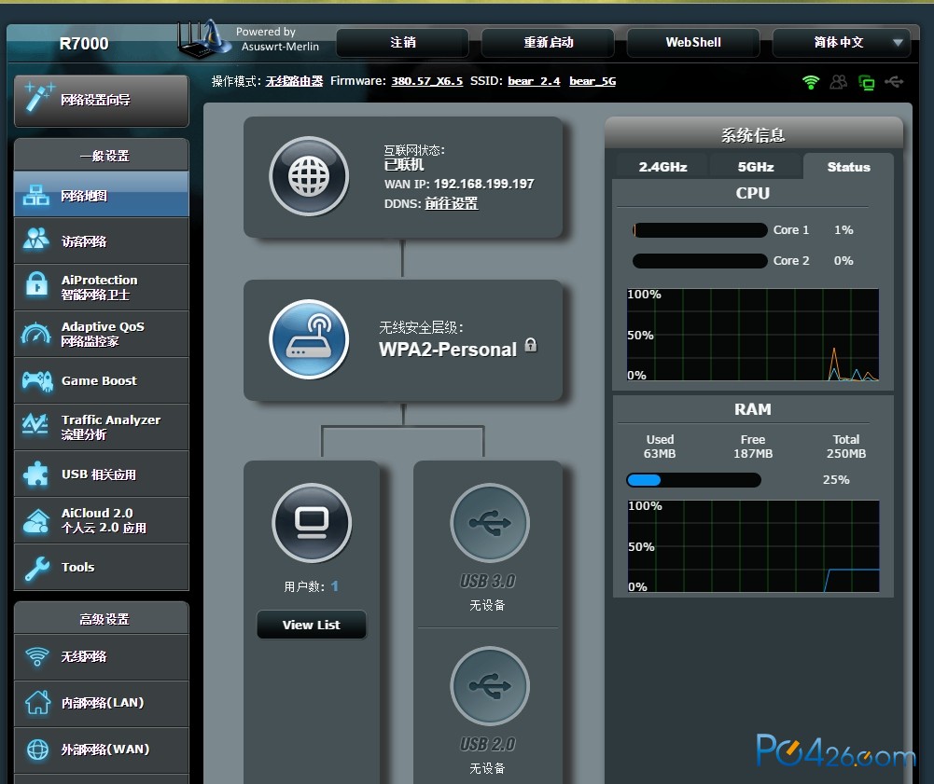Click the USB status icon in header
Image resolution: width=934 pixels, height=784 pixels.
894,81
